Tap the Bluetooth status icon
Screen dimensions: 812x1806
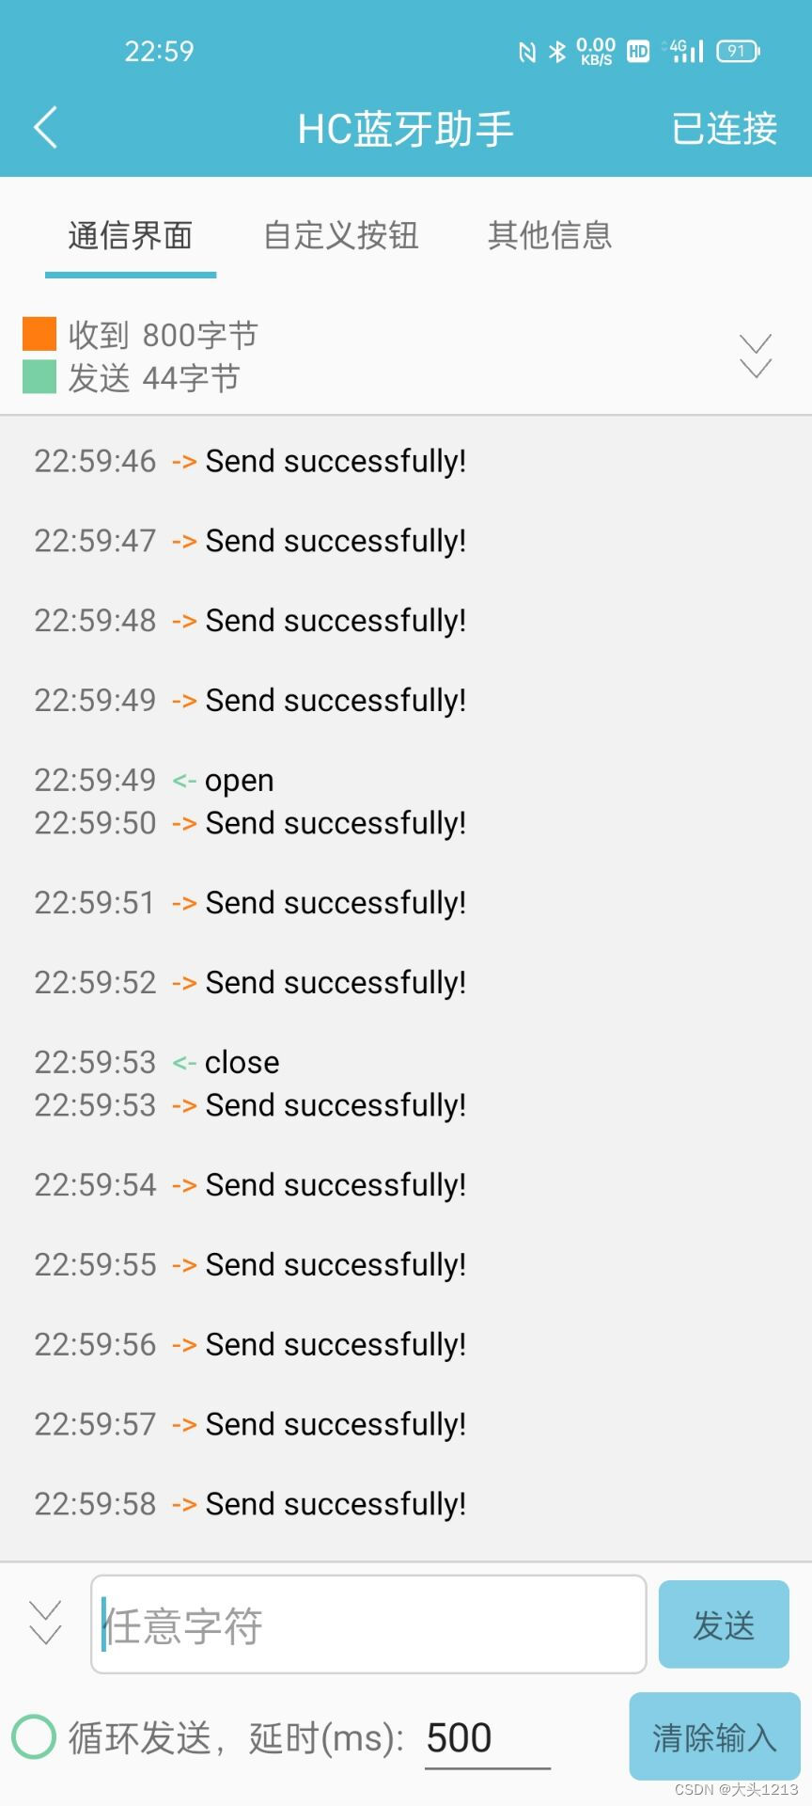tap(557, 52)
